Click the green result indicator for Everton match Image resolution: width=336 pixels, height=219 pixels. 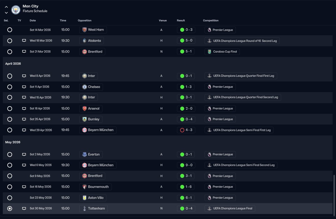[x=182, y=155]
